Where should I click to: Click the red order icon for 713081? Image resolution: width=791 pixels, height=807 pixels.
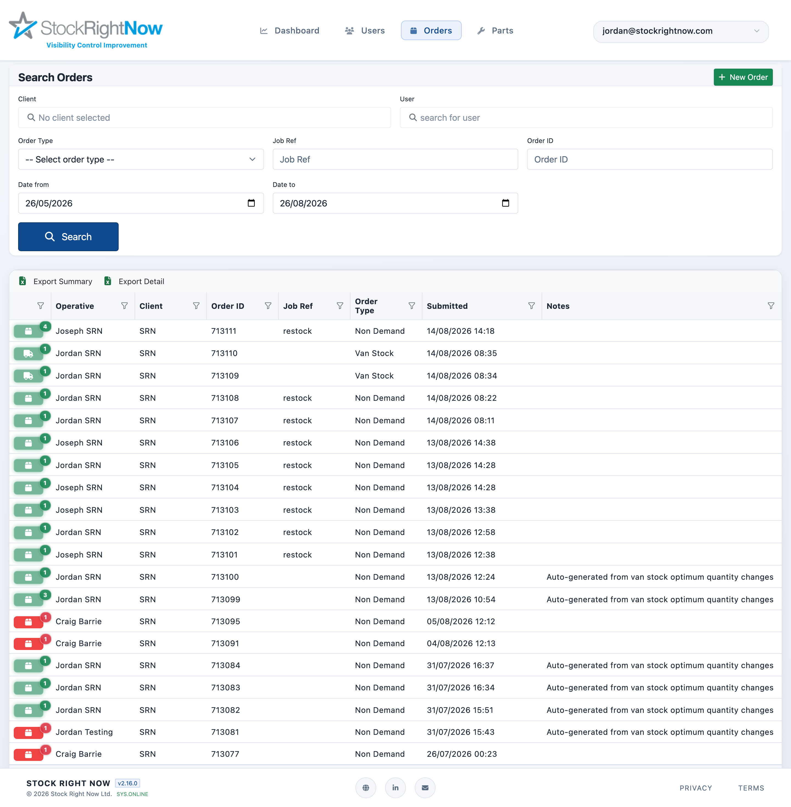click(28, 733)
